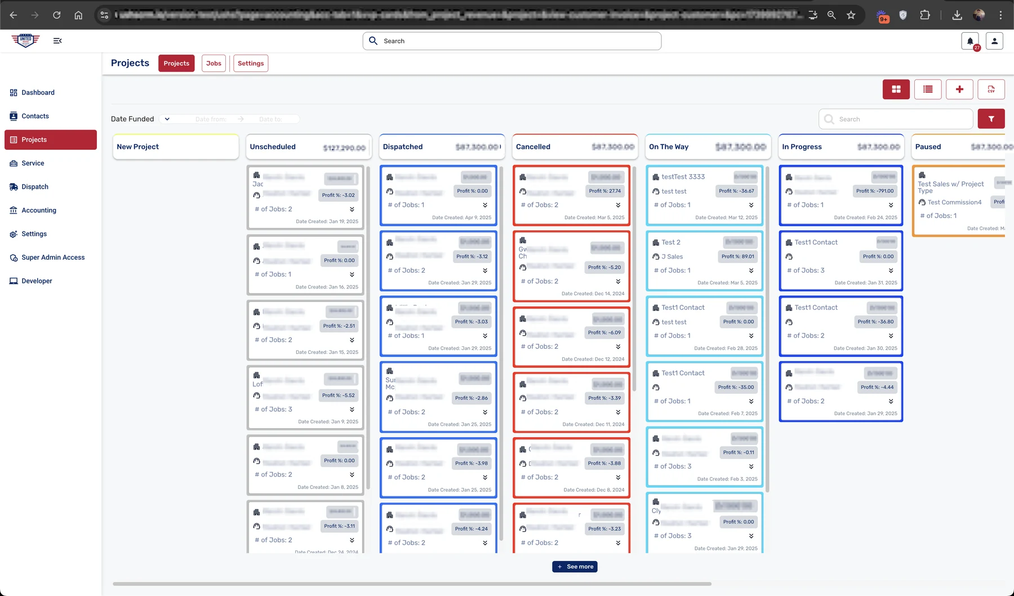The image size is (1014, 596).
Task: Open Contacts in sidebar
Action: 51,116
